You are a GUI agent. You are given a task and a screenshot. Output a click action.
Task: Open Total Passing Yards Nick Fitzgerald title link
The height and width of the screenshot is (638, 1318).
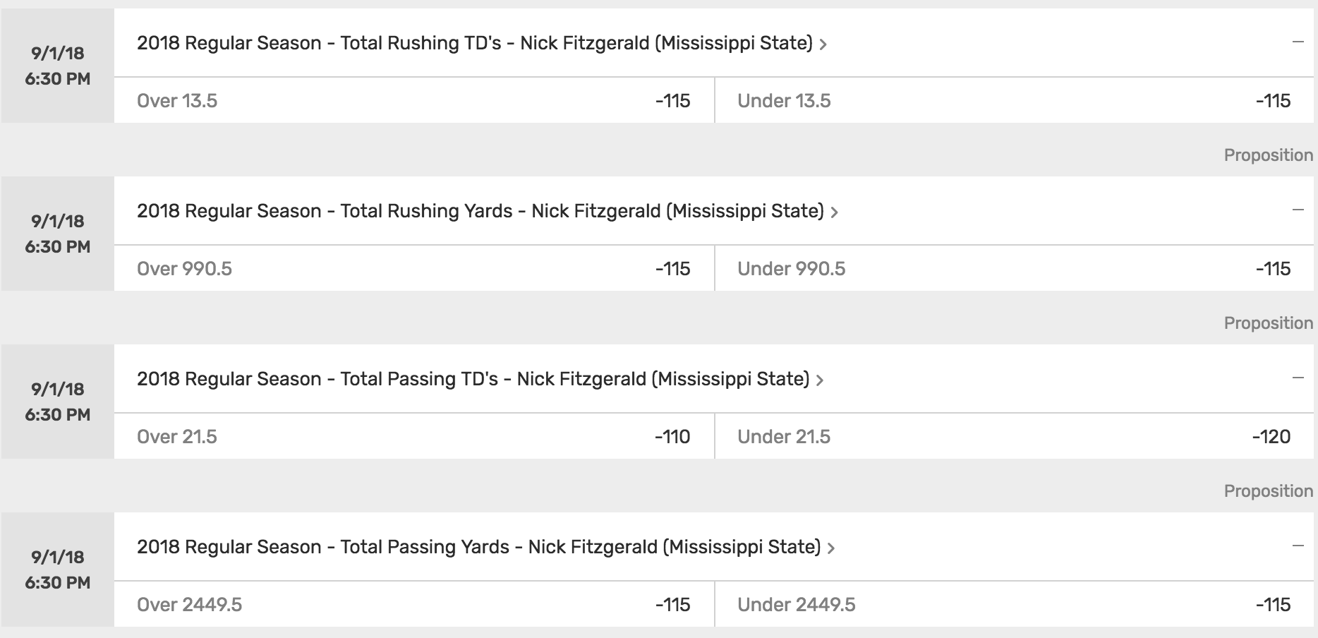coord(479,547)
